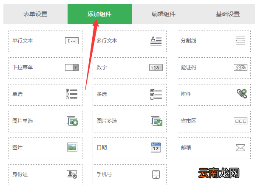The width and height of the screenshot is (255, 185).
Task: Pick the 单选 component label
Action: pos(17,94)
